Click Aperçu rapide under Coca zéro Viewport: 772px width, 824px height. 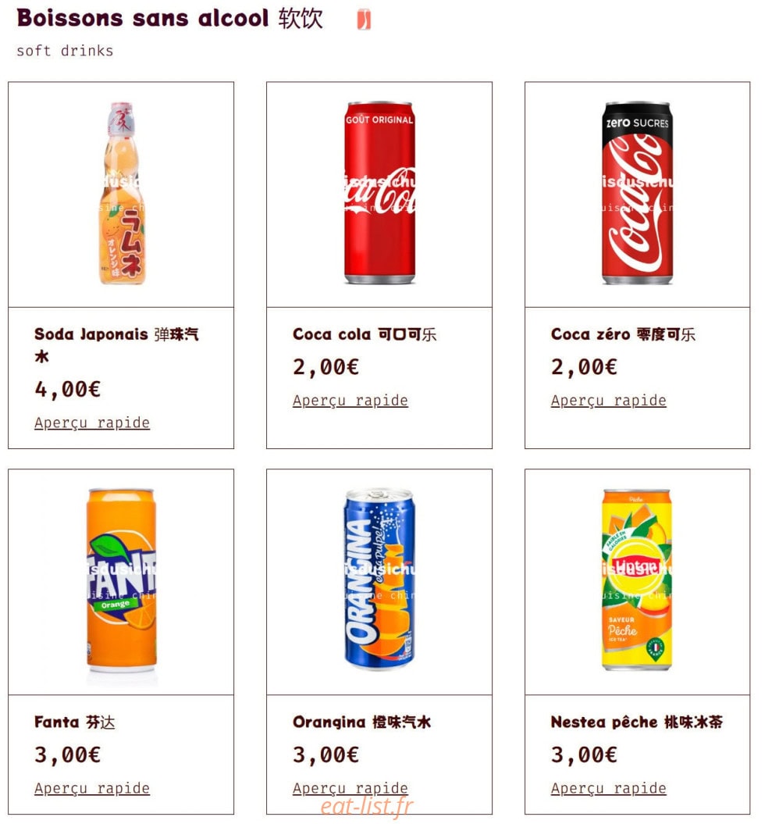609,401
